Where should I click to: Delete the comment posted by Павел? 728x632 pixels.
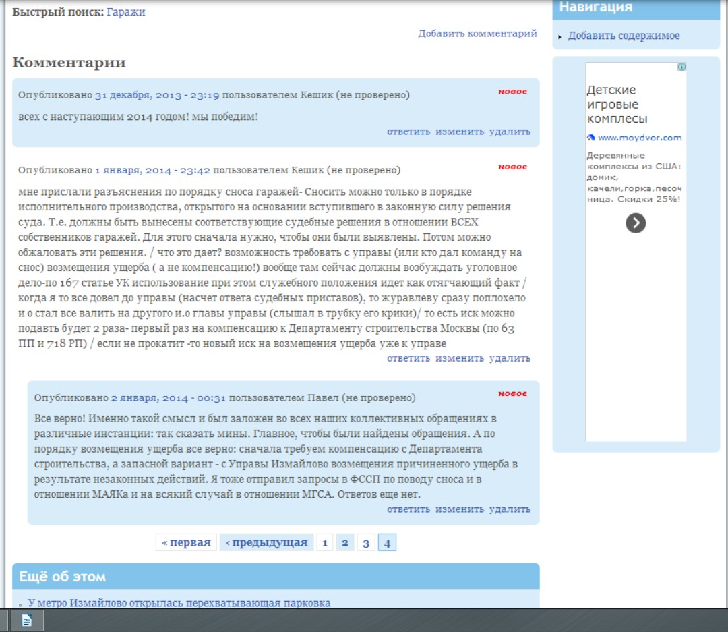[510, 509]
